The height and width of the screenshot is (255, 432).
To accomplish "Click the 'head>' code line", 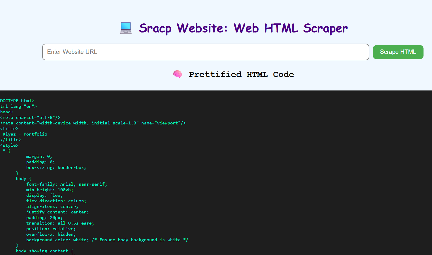I will [x=6, y=112].
